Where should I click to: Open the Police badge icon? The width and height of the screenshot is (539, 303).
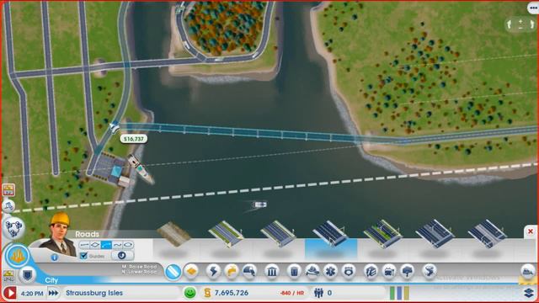(349, 271)
